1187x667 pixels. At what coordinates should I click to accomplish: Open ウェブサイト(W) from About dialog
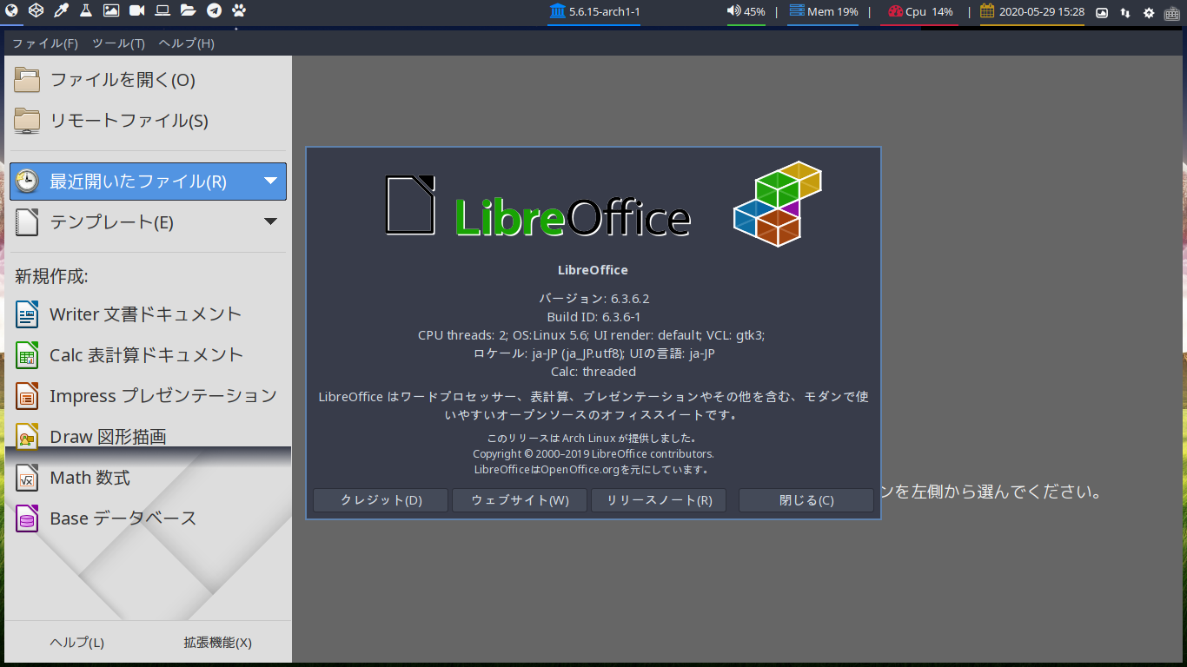520,500
